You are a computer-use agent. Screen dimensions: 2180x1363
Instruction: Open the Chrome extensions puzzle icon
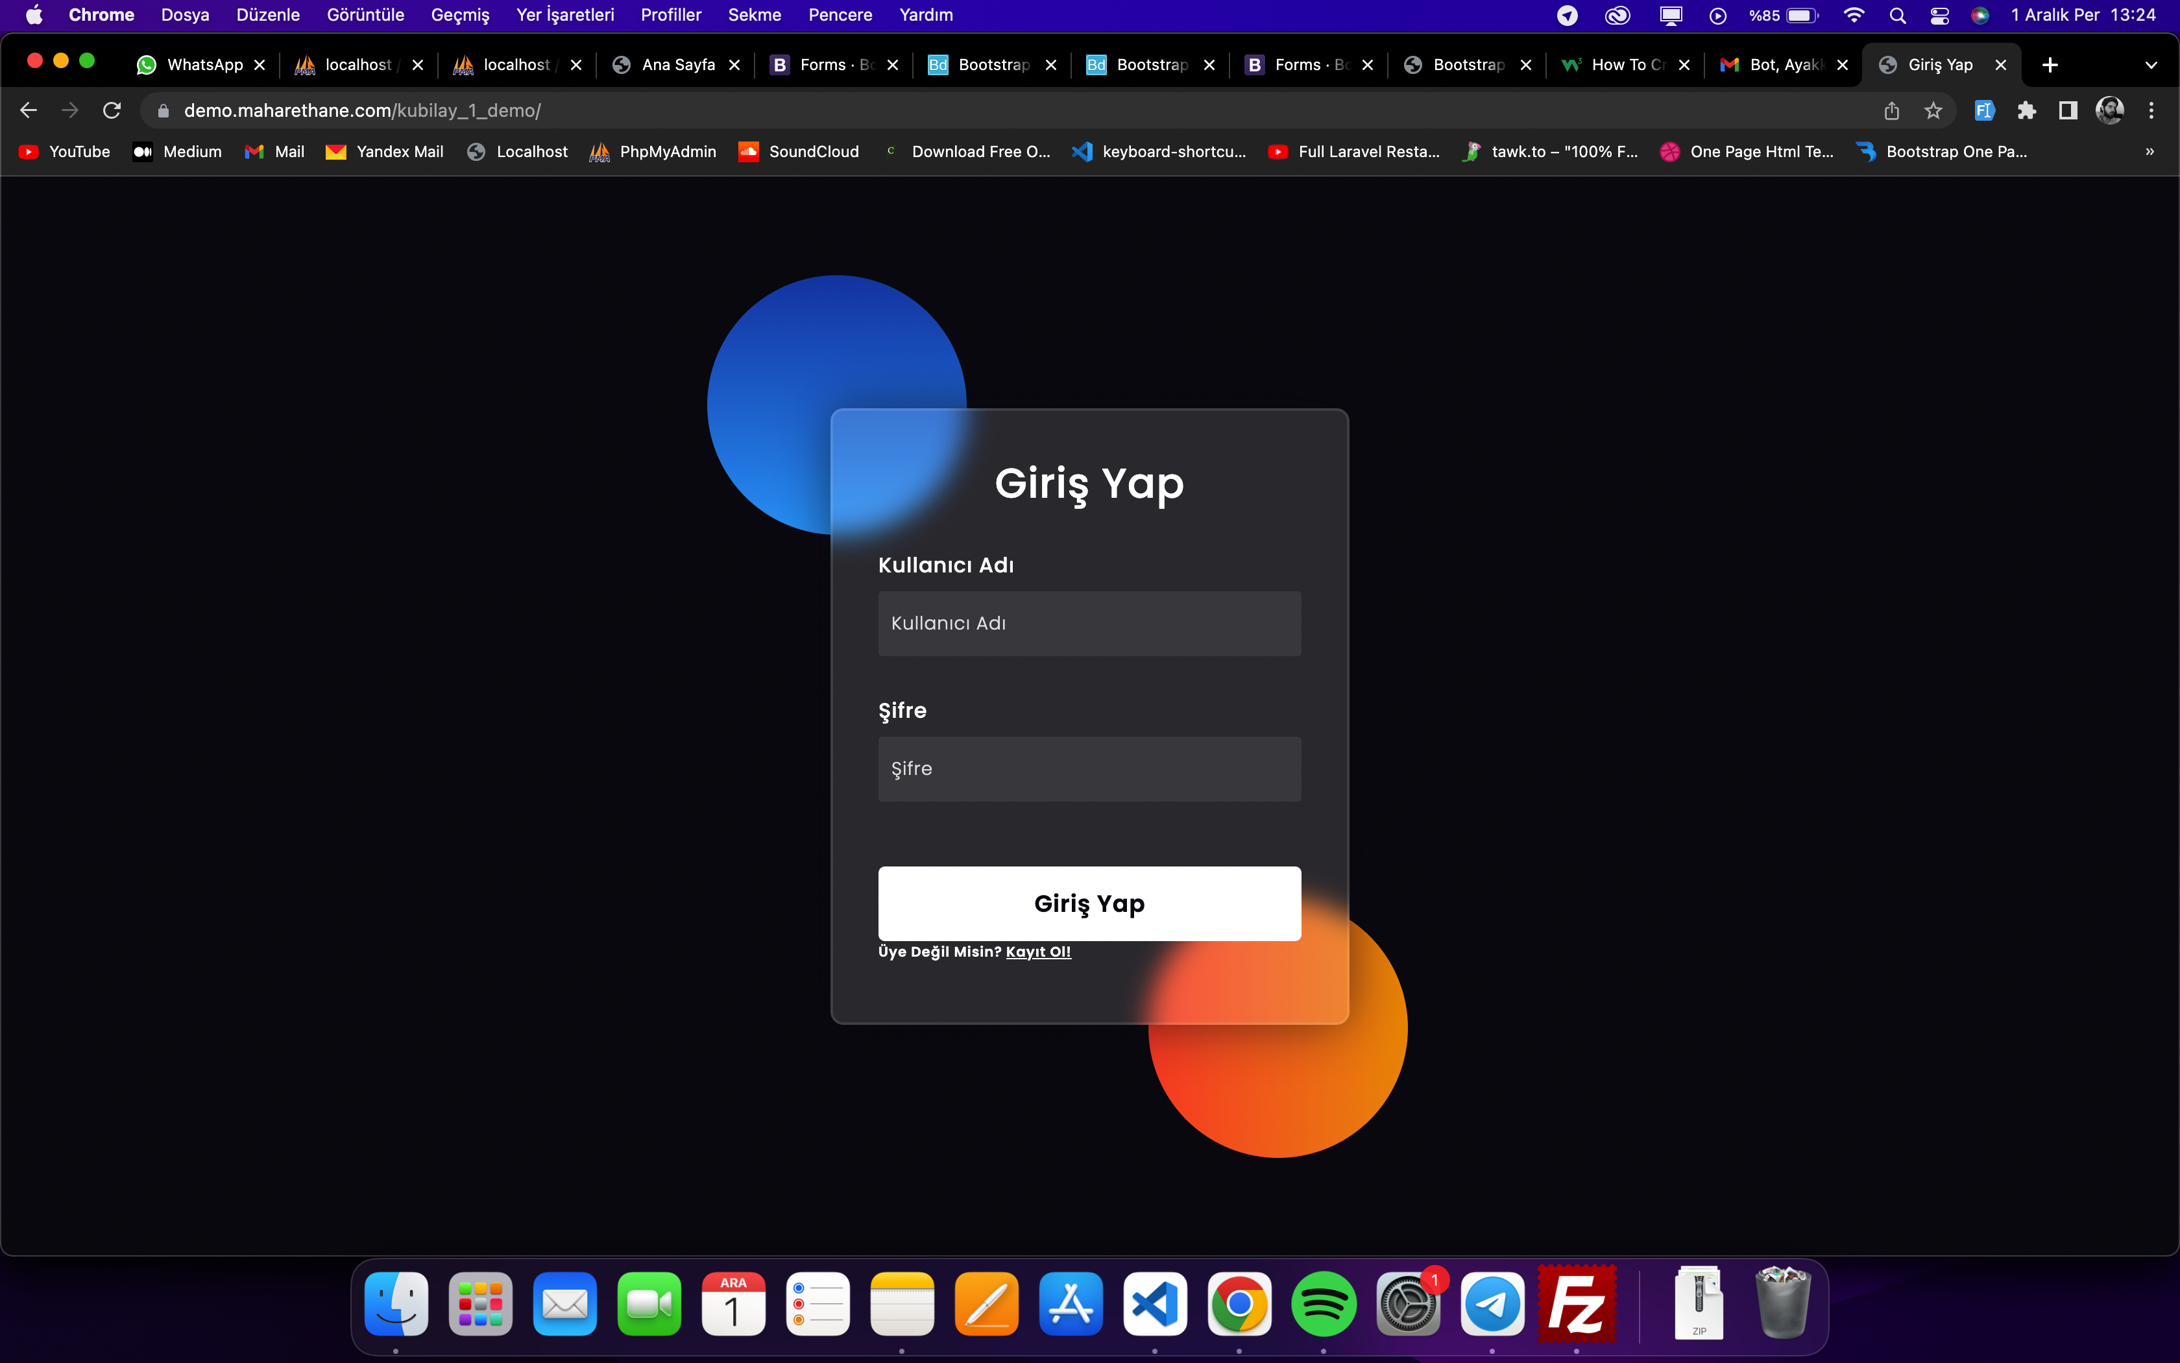tap(2027, 110)
